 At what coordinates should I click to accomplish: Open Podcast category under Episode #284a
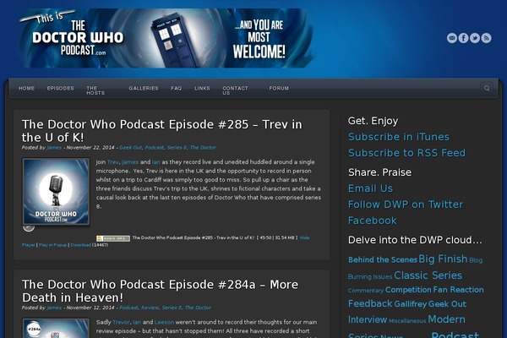pos(128,308)
